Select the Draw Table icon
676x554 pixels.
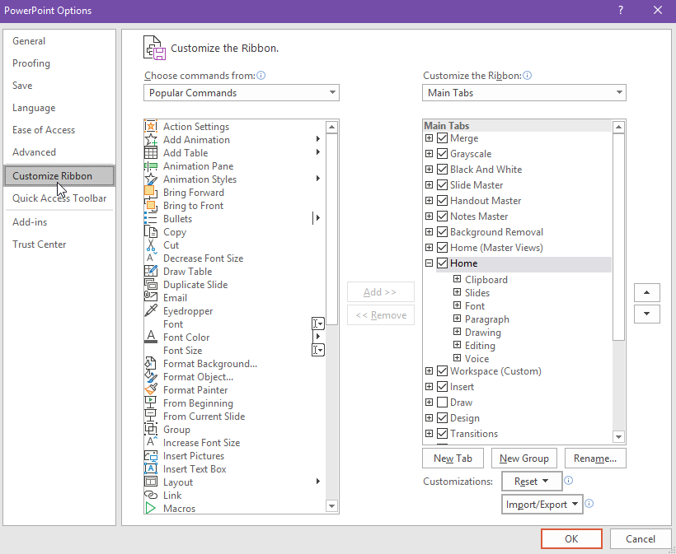tap(151, 272)
